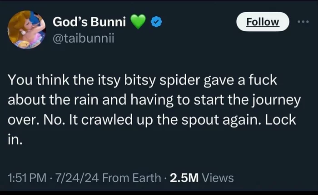This screenshot has height=195, width=318.
Task: Click the word spout in the tweet
Action: [x=200, y=120]
